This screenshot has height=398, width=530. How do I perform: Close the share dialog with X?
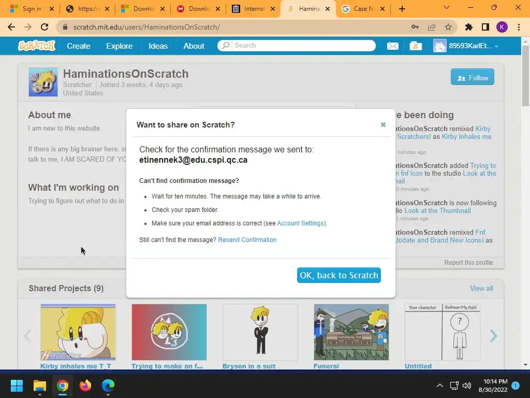383,124
